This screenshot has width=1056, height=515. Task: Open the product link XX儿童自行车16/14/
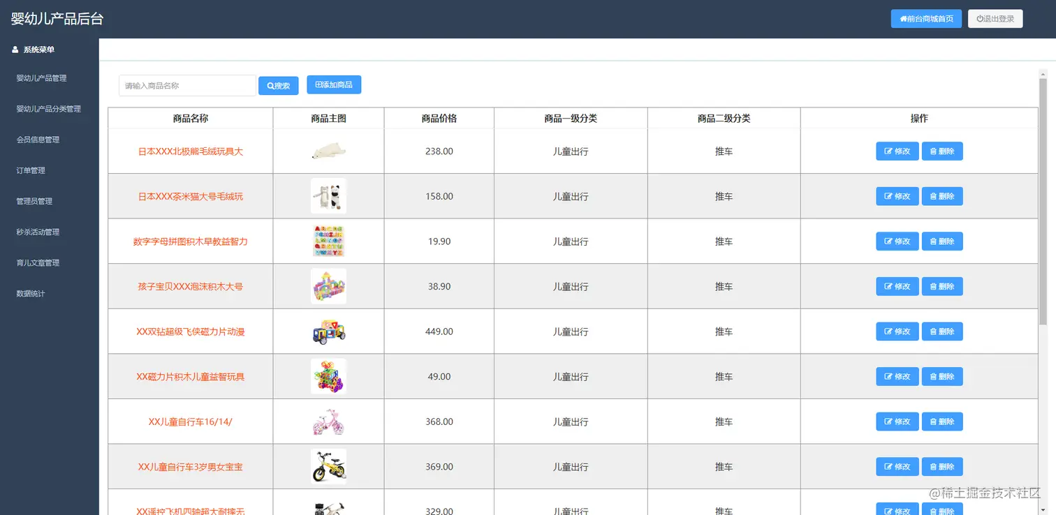[x=190, y=421]
